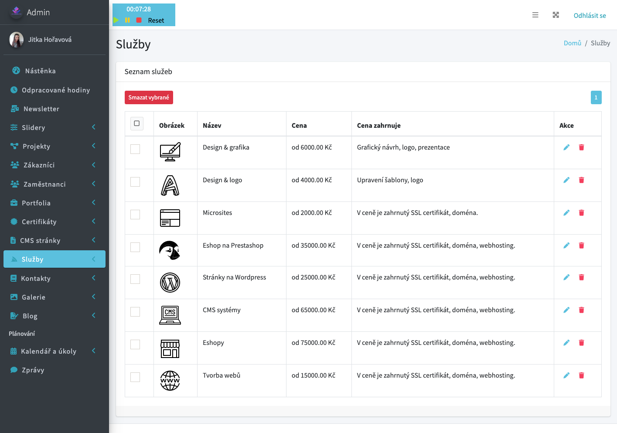Screen dimensions: 617x433
Task: Click the Odhlásit se link
Action: [590, 16]
